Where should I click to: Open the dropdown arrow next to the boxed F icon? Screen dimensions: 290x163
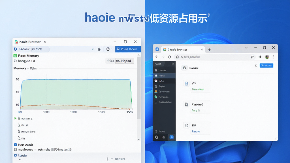112,49
